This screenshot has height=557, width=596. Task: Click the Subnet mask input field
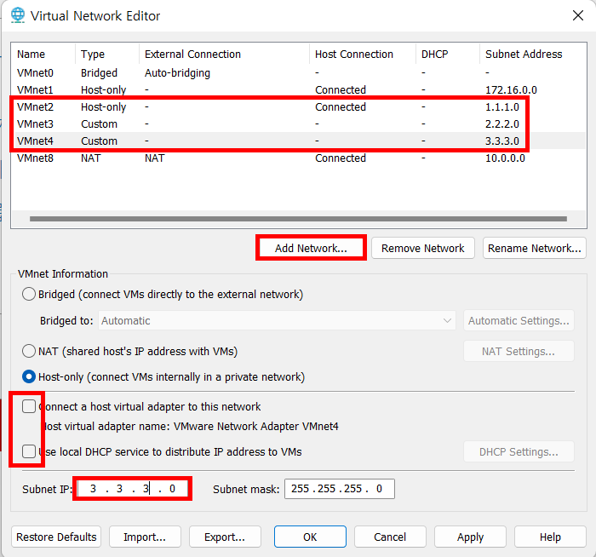pyautogui.click(x=340, y=489)
